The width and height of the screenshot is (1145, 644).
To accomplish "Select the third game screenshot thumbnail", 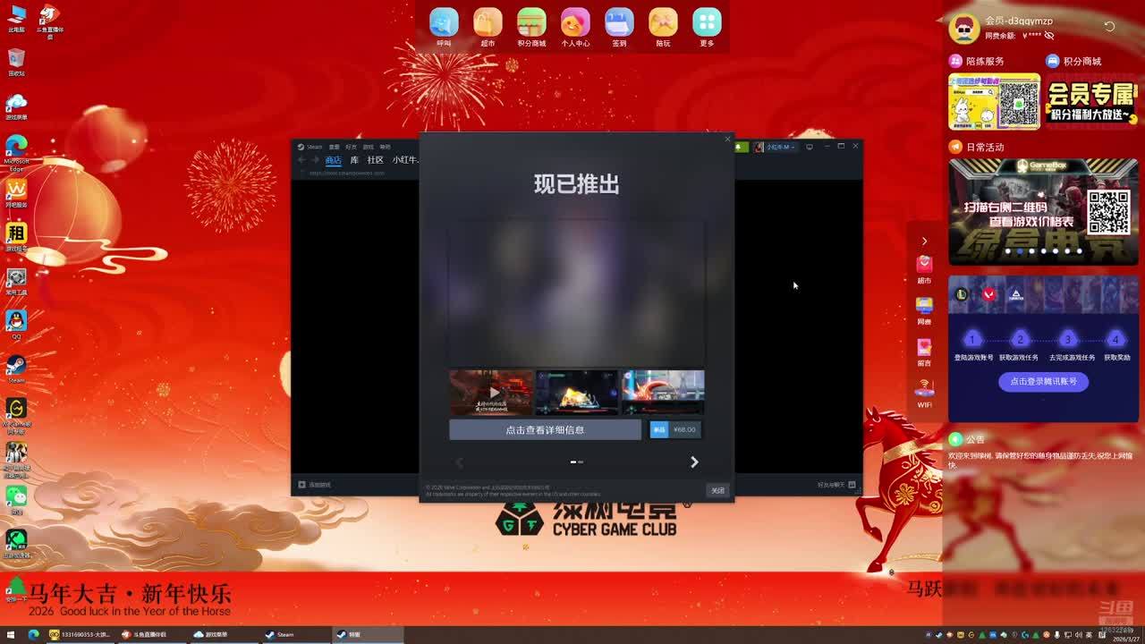I will pyautogui.click(x=663, y=393).
